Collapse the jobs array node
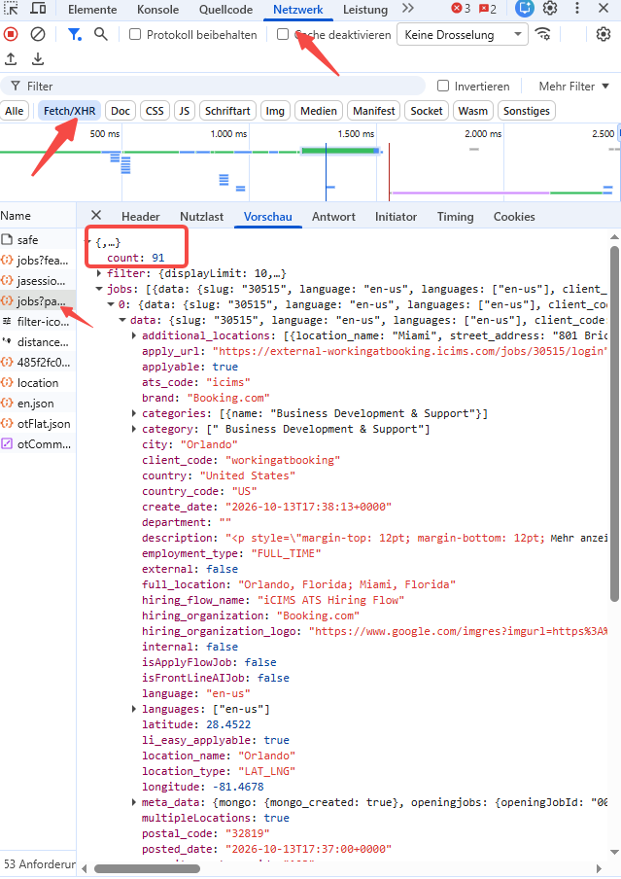This screenshot has width=621, height=879. (x=99, y=289)
